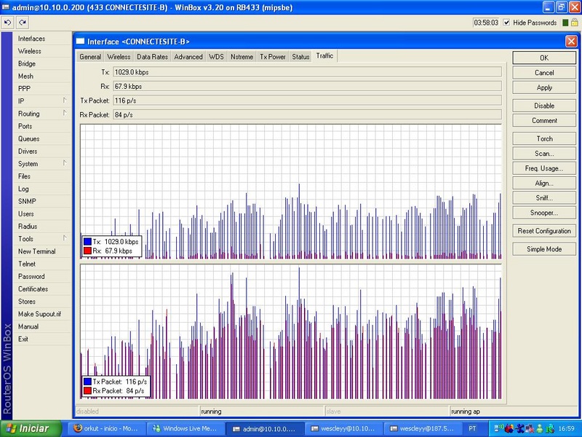
Task: Switch to the Advanced tab
Action: point(188,57)
